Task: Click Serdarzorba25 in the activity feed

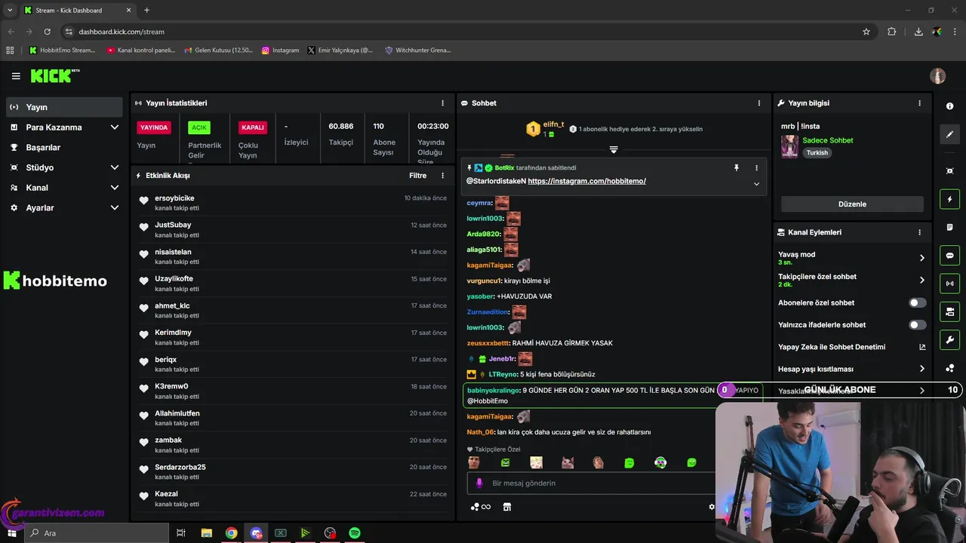Action: click(x=180, y=467)
